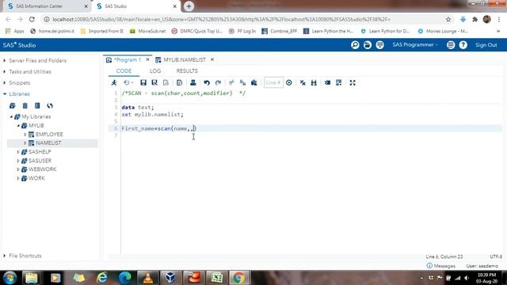Run the SAS program (running man icon)
Image resolution: width=507 pixels, height=285 pixels.
pos(114,82)
